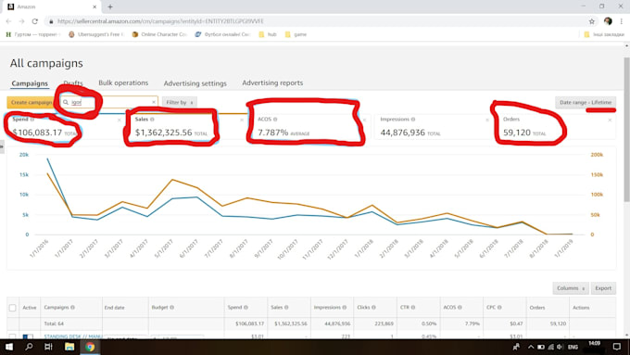Open the hub bookmarks folder

(268, 34)
